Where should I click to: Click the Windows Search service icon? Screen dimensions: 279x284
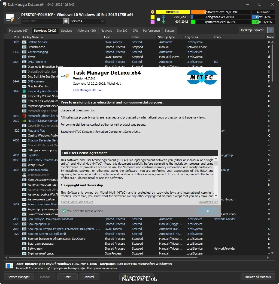click(x=24, y=175)
